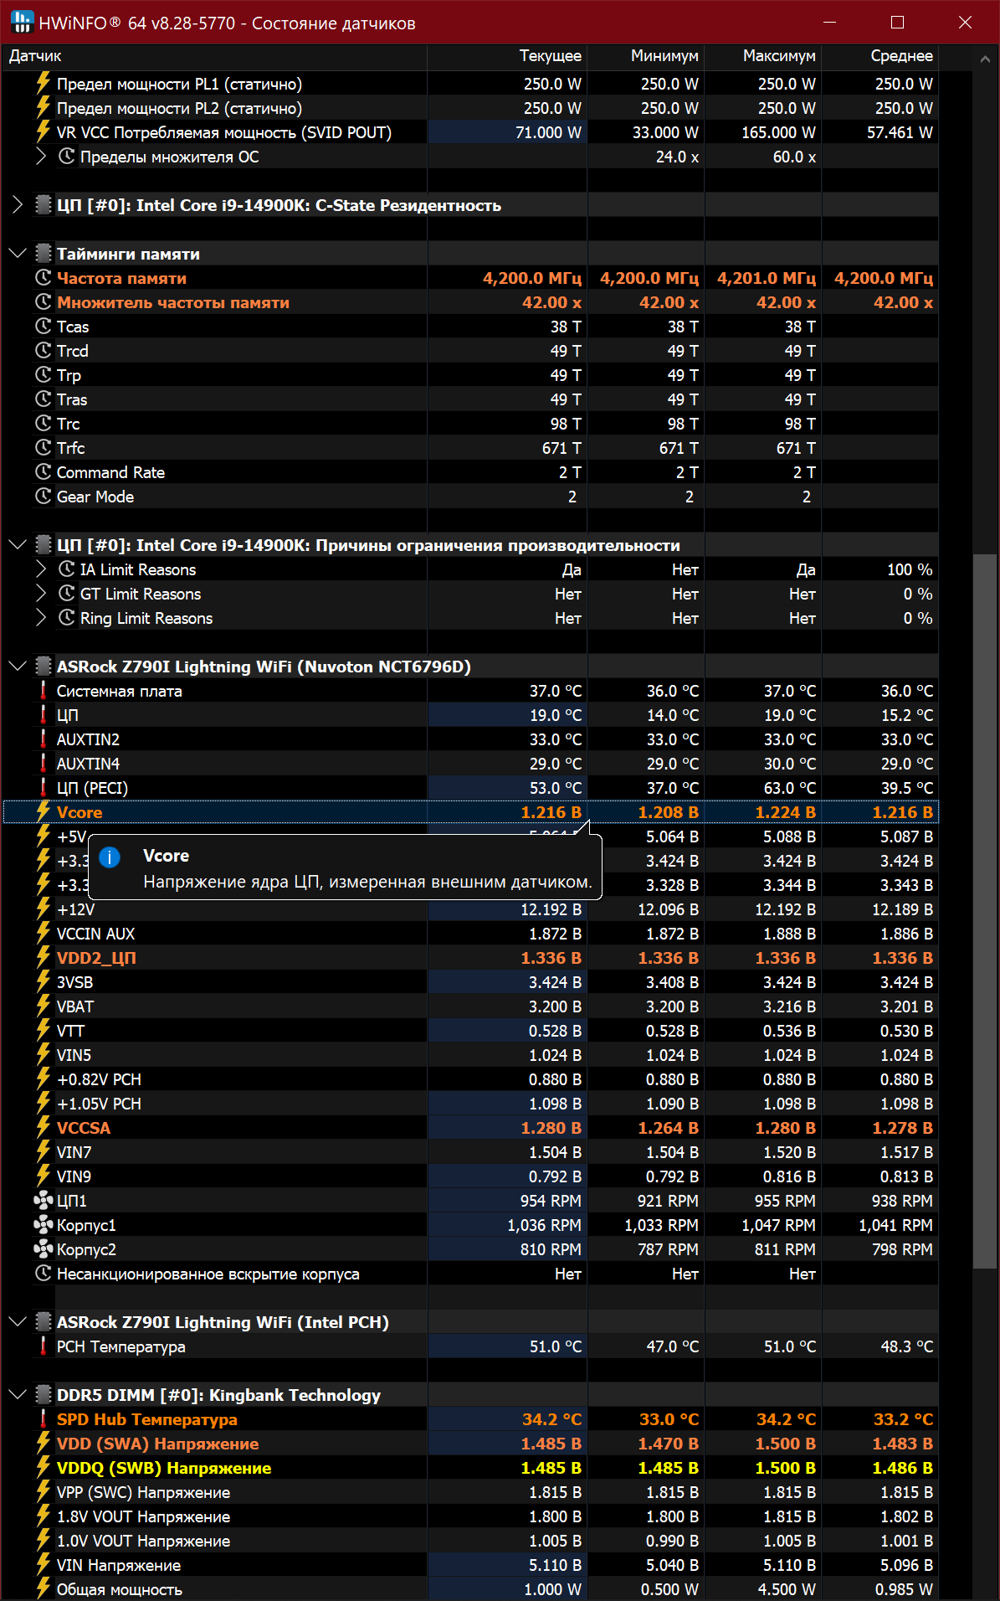Click the fan icon for ЦП1

[44, 1201]
